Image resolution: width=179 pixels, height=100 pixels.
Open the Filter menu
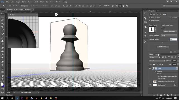tap(42, 2)
